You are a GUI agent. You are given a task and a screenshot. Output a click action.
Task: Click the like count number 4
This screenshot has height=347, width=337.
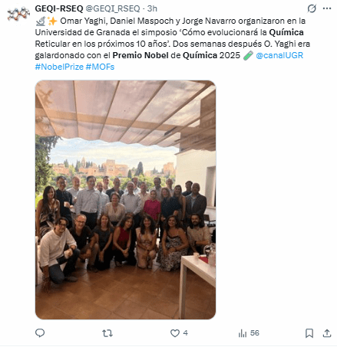(186, 333)
